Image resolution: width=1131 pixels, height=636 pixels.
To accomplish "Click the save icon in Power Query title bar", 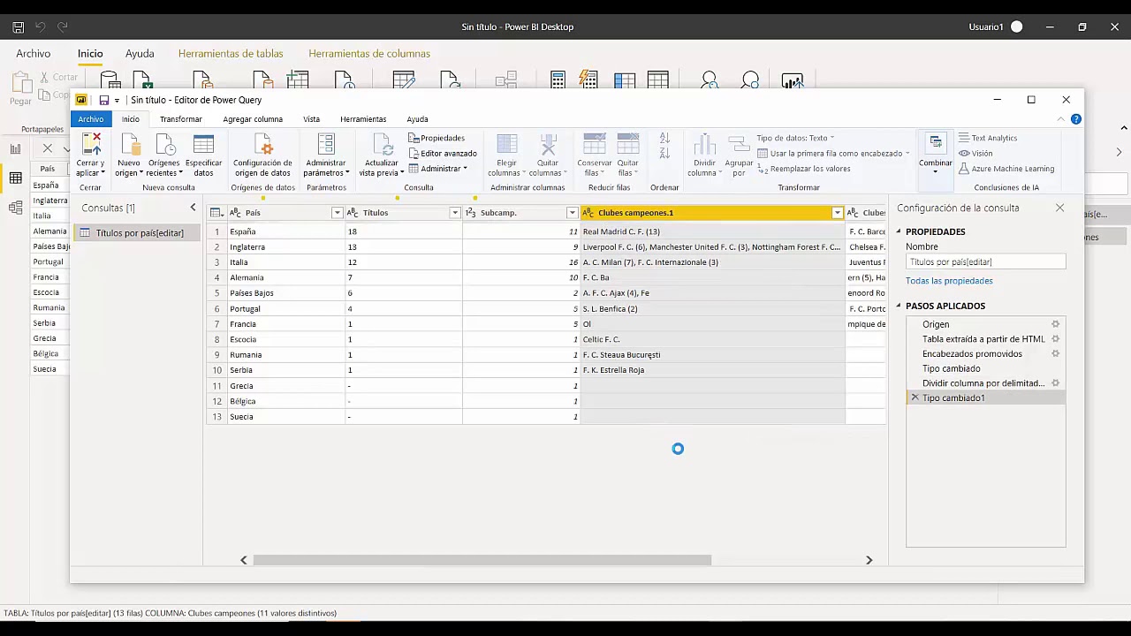I will click(x=103, y=100).
